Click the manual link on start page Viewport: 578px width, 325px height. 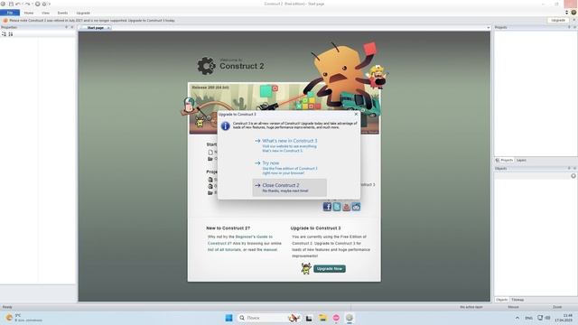pos(270,250)
